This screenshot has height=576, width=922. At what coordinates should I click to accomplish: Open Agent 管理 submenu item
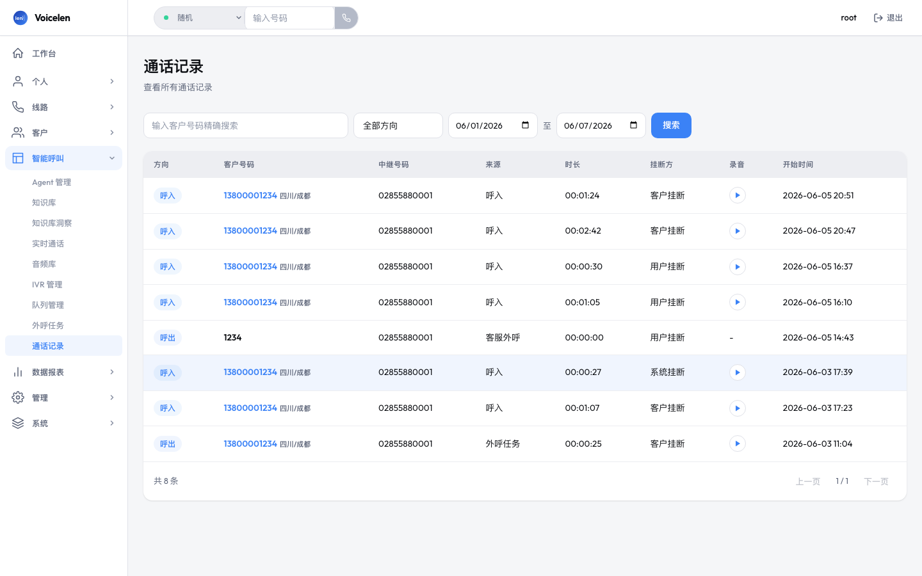click(63, 182)
